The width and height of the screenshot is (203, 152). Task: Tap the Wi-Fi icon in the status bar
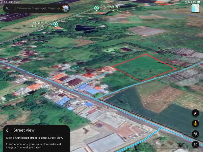186,1
